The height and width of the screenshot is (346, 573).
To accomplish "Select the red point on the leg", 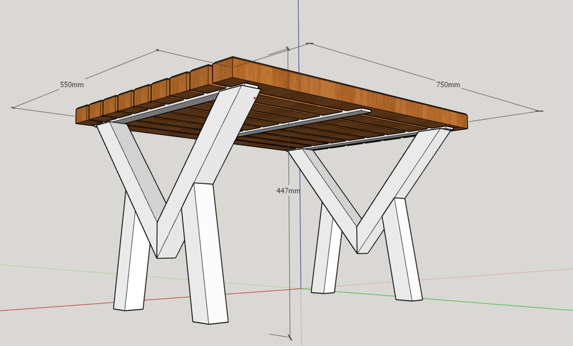I will click(x=255, y=98).
